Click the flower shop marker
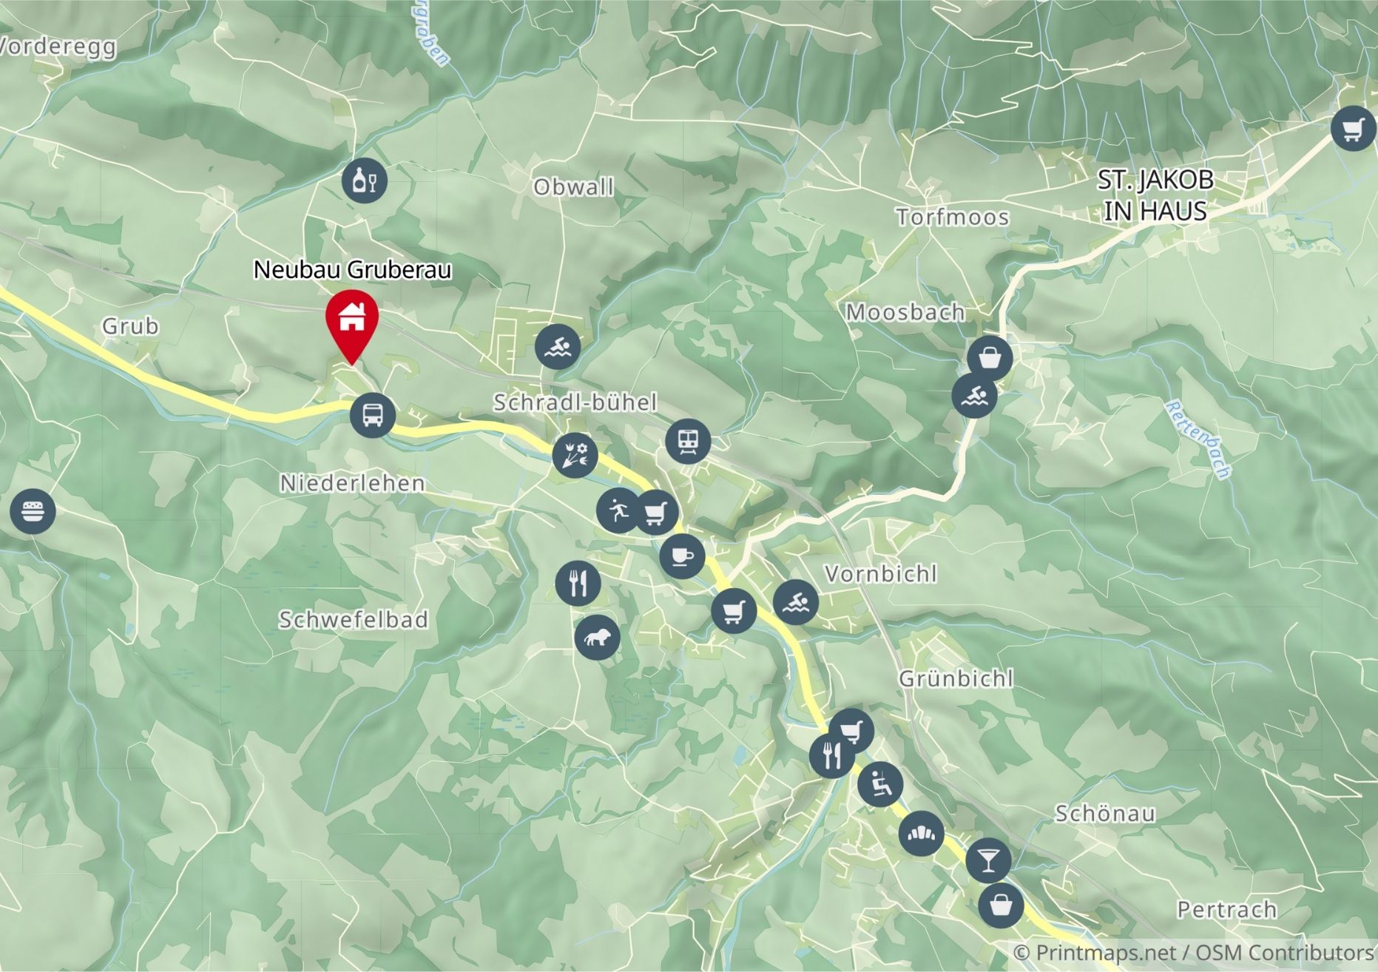The height and width of the screenshot is (972, 1378). (x=575, y=455)
